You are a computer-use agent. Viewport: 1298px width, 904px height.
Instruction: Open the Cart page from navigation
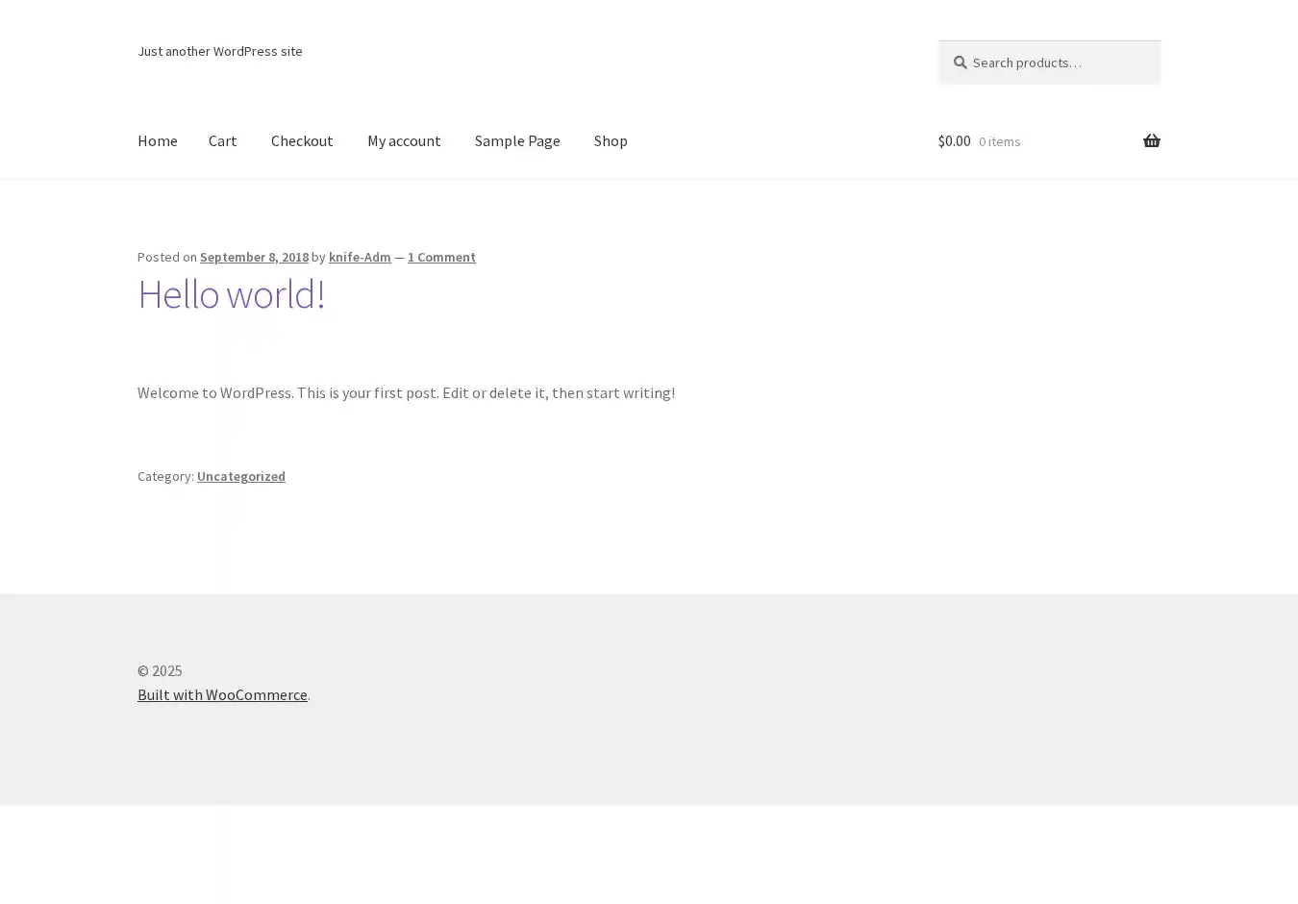(222, 140)
